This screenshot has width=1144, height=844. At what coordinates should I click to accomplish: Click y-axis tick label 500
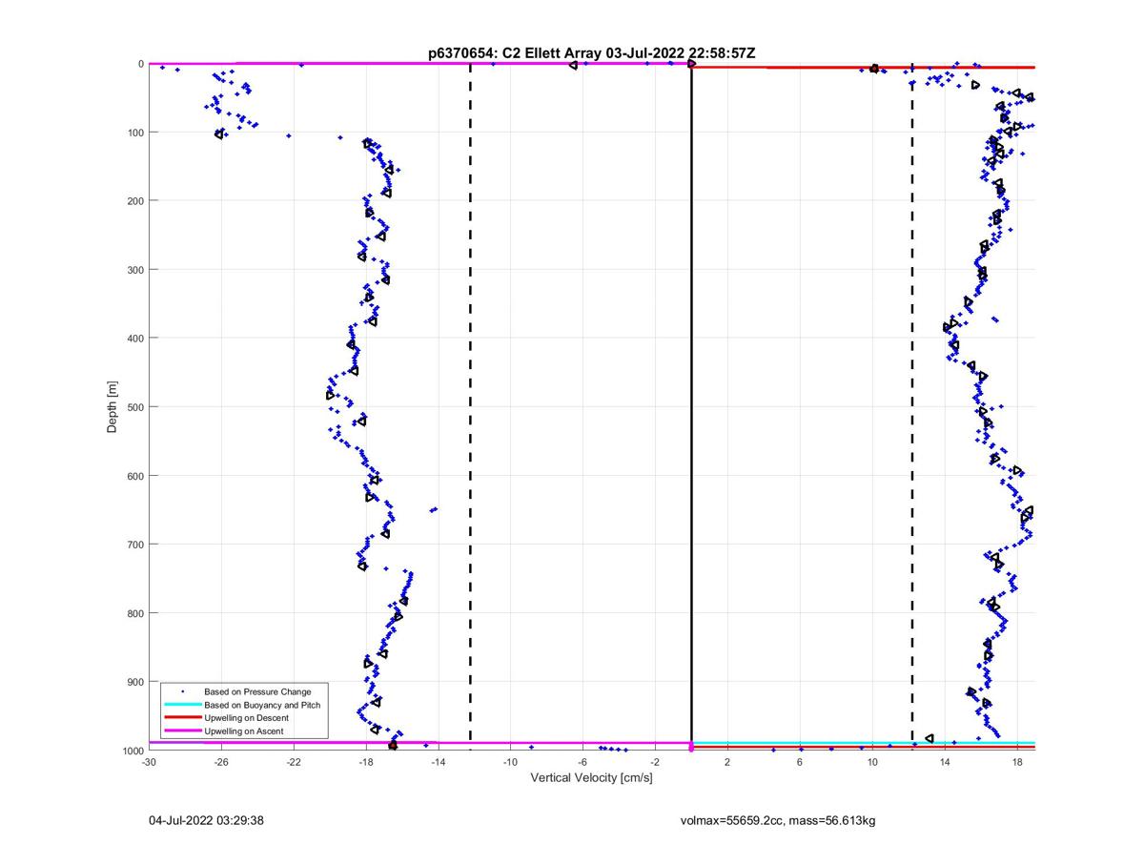(134, 407)
